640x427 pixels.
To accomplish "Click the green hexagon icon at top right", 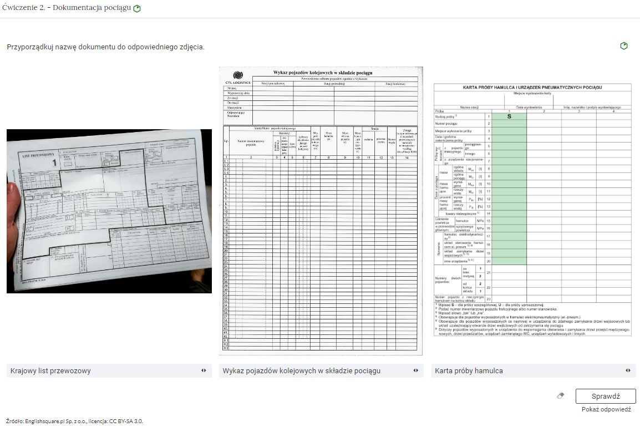I will click(x=624, y=46).
